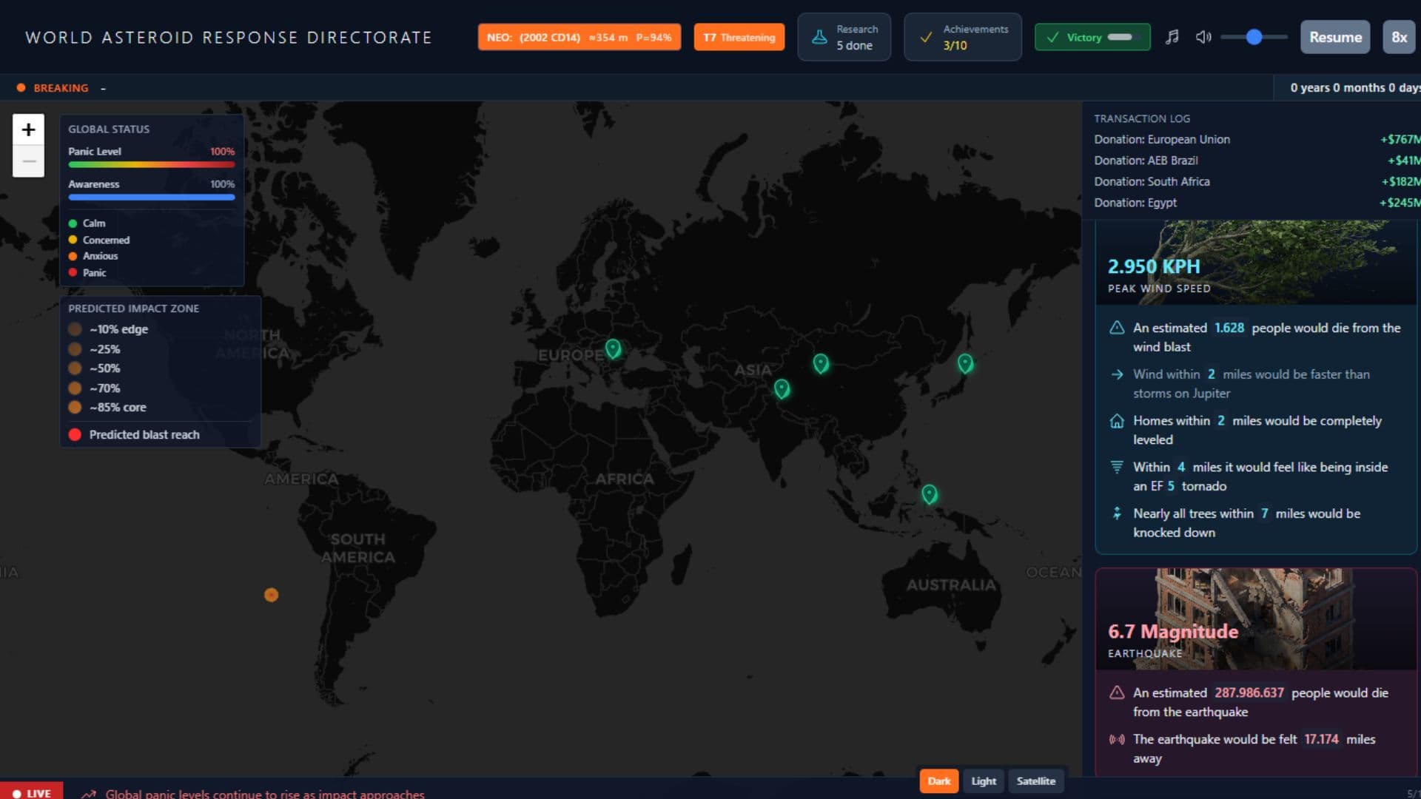Switch map style to Satellite
Viewport: 1421px width, 799px height.
(x=1035, y=781)
